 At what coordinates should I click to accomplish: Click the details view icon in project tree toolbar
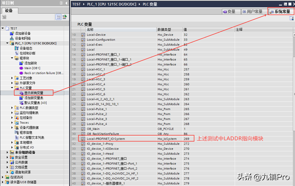pyautogui.click(x=58, y=17)
